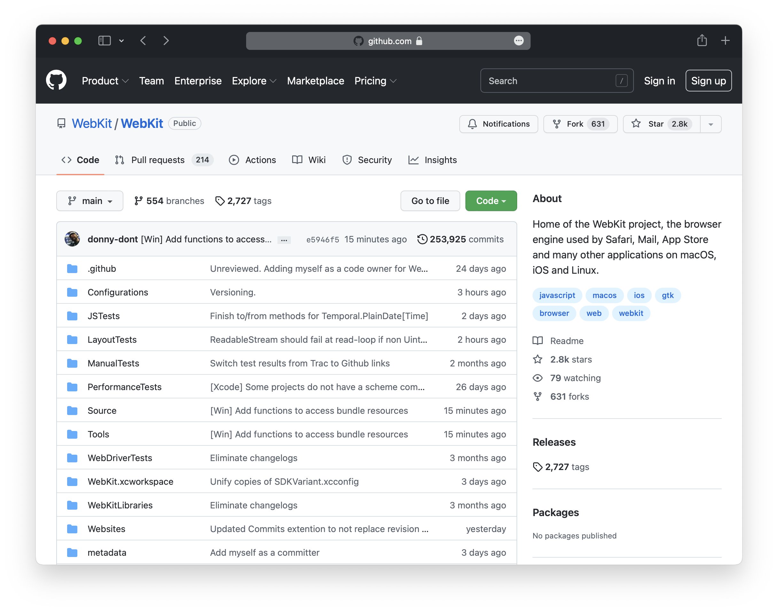Open the Source folder icon
The image size is (778, 612).
(72, 410)
